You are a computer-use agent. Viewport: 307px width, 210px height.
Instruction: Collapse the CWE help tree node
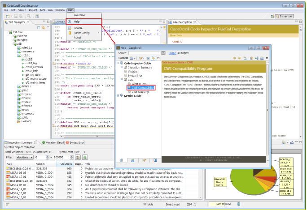point(122,79)
